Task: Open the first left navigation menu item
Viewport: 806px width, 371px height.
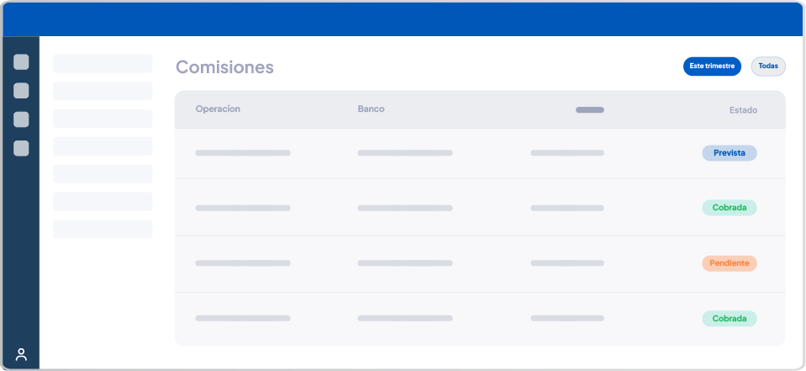Action: (103, 64)
